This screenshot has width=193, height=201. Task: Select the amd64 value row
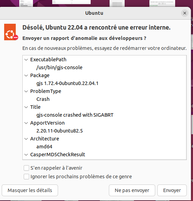tap(104, 147)
